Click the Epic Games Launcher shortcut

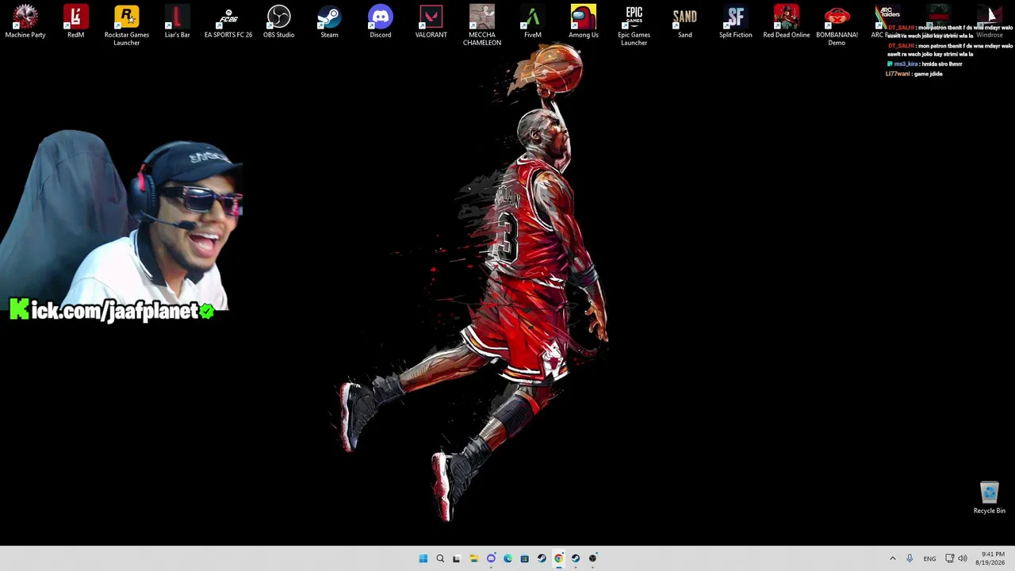[634, 25]
